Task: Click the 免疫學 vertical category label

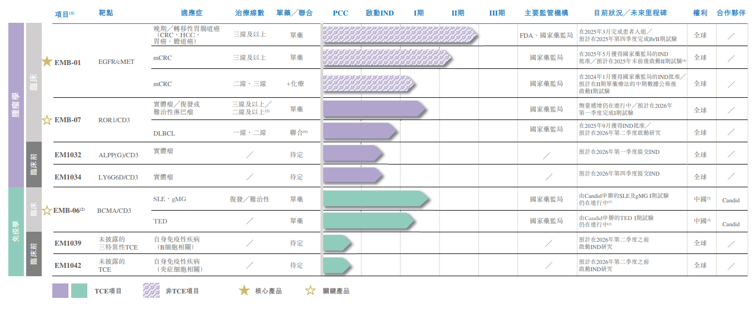Action: coord(16,232)
